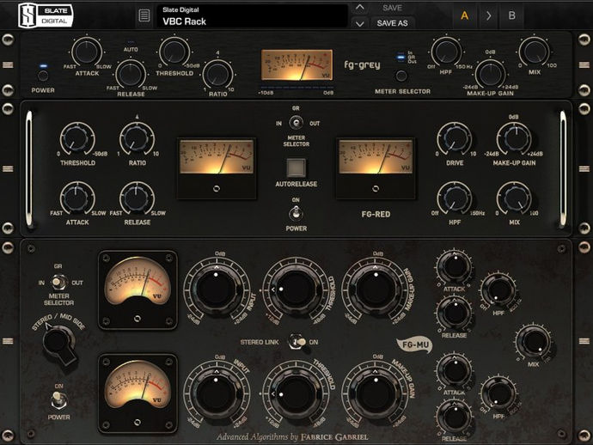Click the SAVE button

point(392,8)
